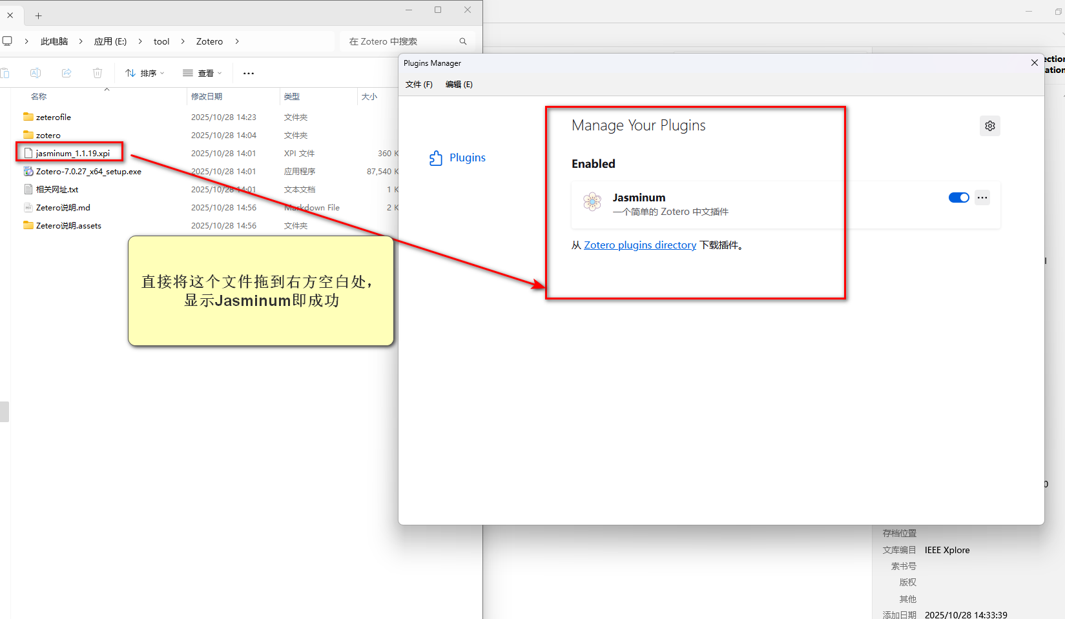Screen dimensions: 1065x619
Task: Sort by the 类型 column header
Action: [292, 96]
